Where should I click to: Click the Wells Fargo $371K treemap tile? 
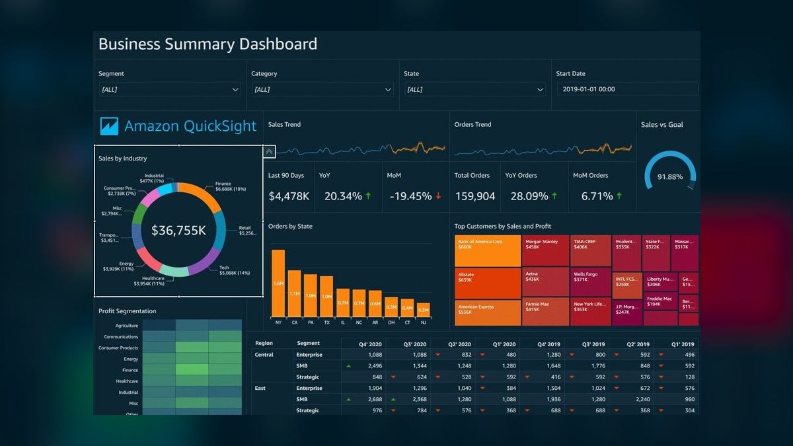tap(590, 282)
